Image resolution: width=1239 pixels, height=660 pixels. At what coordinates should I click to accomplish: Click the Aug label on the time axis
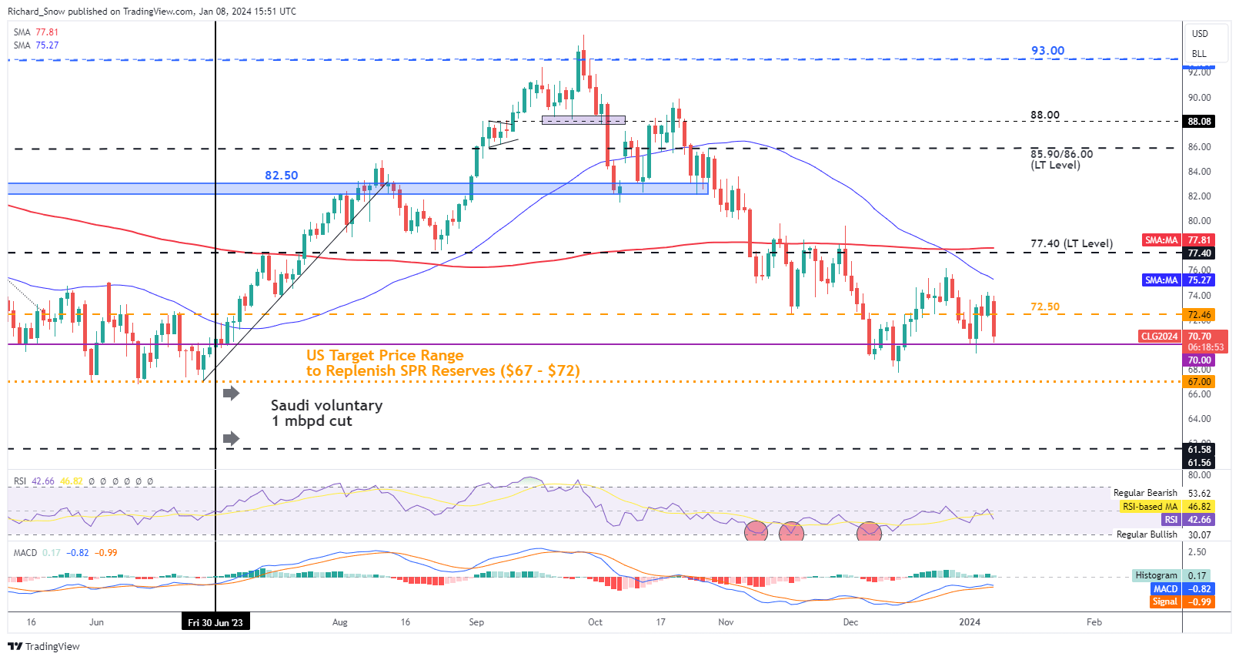[x=340, y=622]
